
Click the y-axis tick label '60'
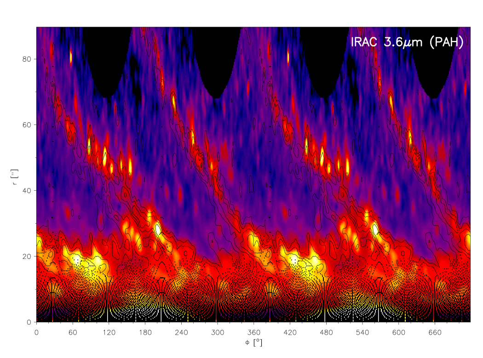coord(27,125)
